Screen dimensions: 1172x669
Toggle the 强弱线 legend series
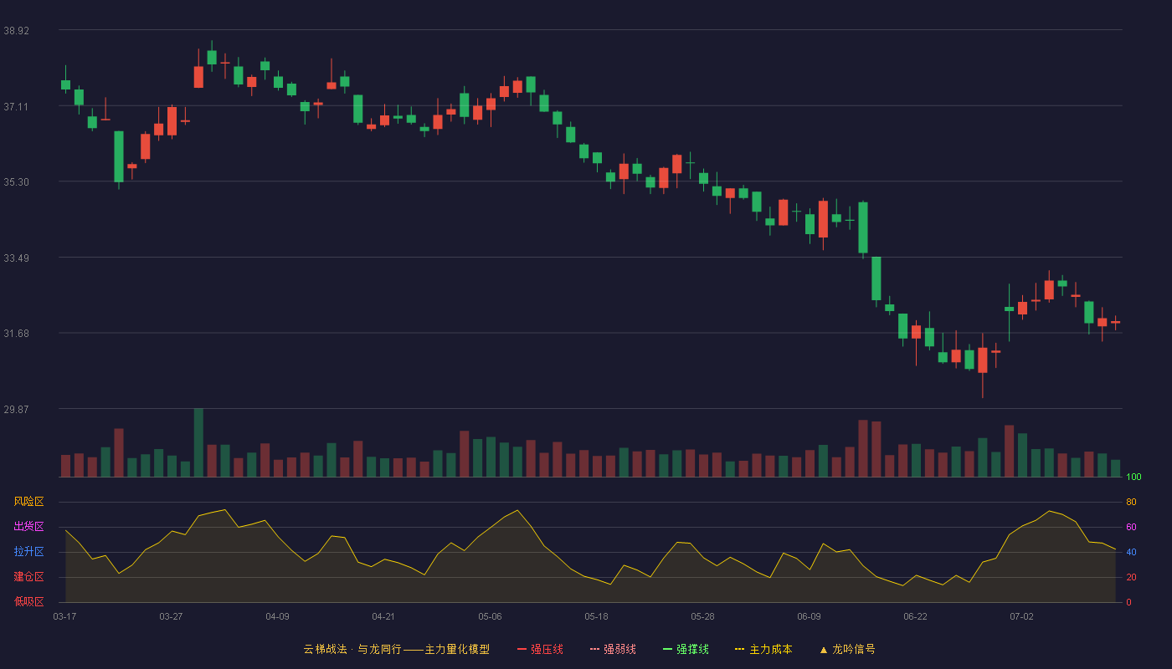point(613,649)
